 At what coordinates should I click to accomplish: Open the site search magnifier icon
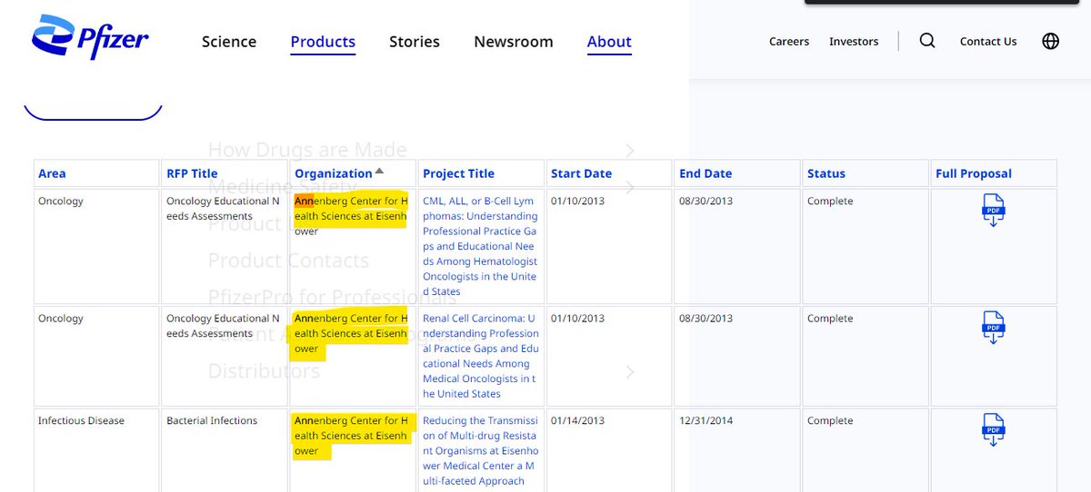click(x=926, y=41)
